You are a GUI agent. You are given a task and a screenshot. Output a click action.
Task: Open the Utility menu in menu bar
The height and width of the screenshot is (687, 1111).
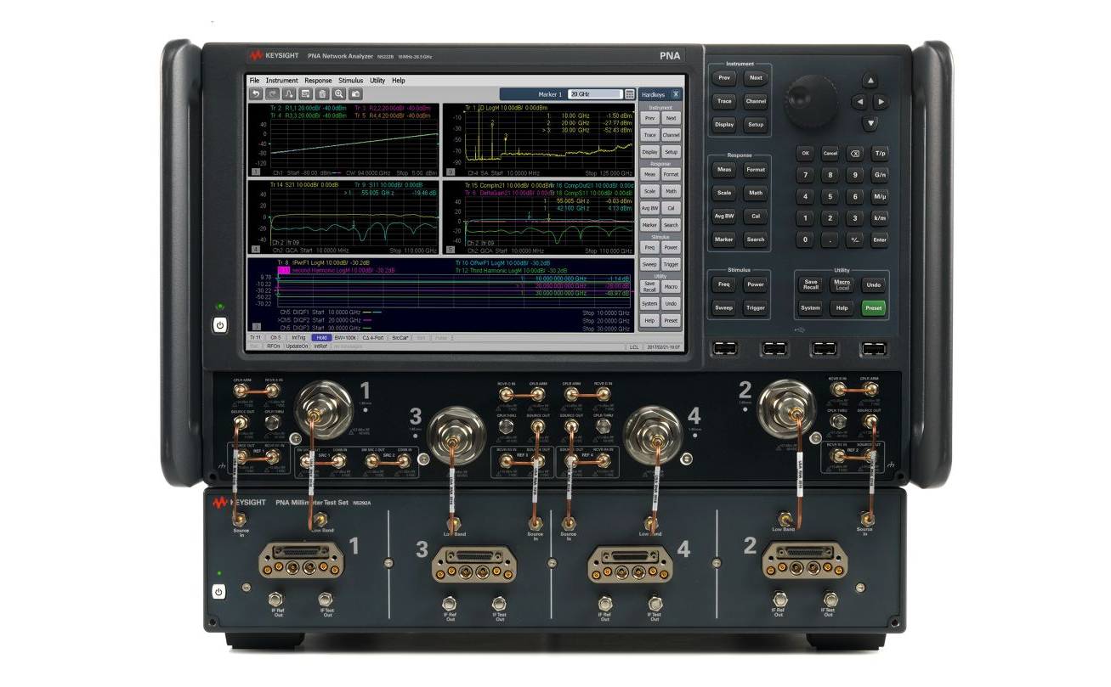[x=377, y=81]
